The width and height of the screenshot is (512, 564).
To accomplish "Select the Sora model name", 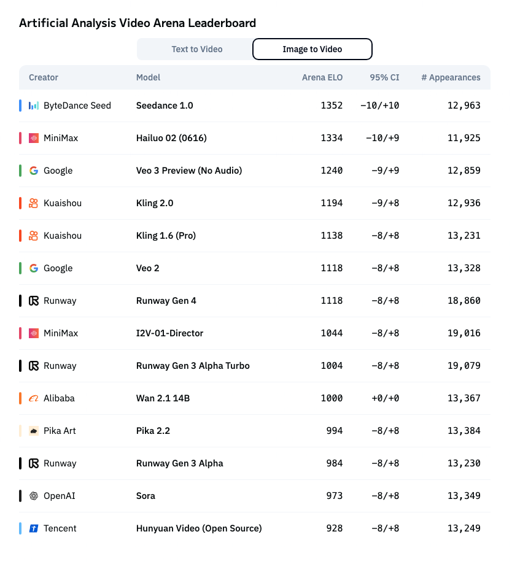I will click(145, 496).
